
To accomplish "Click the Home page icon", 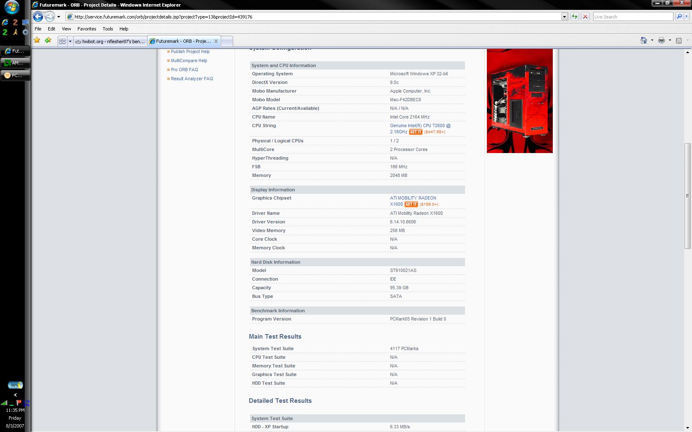I will tap(644, 40).
